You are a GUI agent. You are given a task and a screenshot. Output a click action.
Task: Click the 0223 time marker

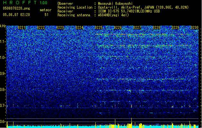click(60, 28)
